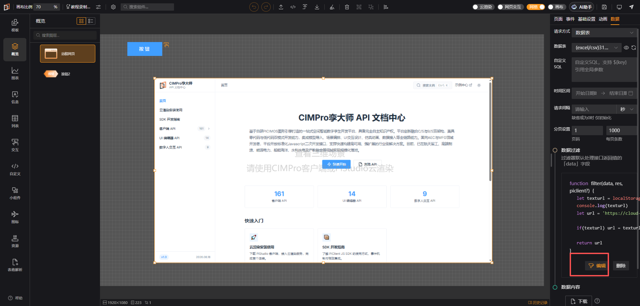The height and width of the screenshot is (306, 640).
Task: Open the 秒 time unit dropdown
Action: pos(627,109)
